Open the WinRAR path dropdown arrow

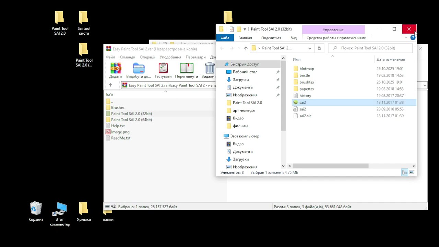425,85
